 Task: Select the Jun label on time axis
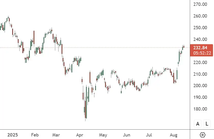[126, 135]
